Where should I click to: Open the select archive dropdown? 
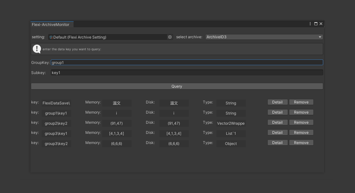tap(263, 37)
